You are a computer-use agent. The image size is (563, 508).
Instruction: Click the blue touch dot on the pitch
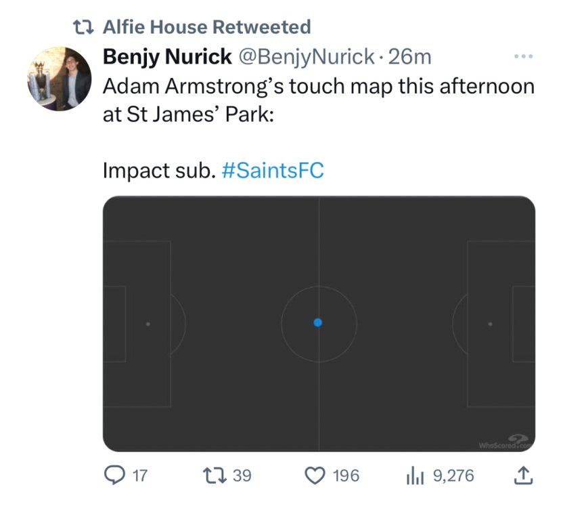318,323
